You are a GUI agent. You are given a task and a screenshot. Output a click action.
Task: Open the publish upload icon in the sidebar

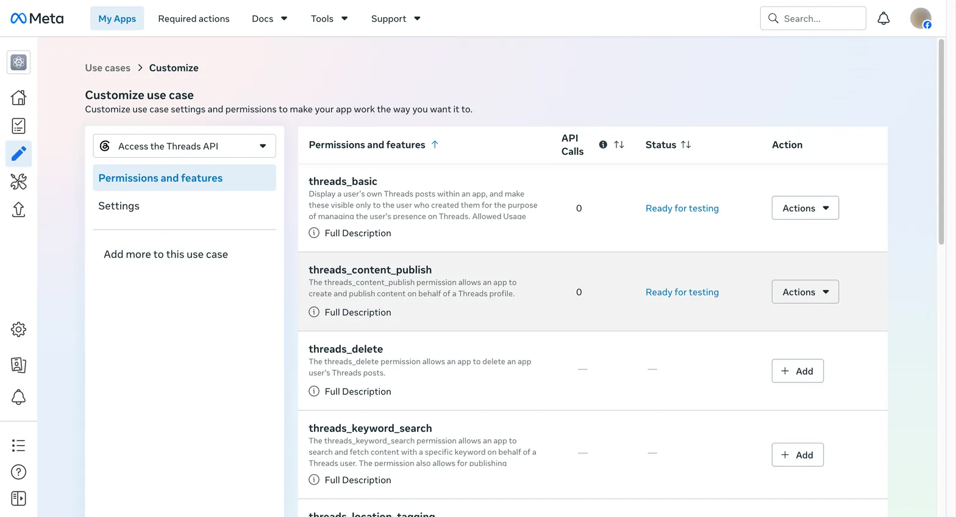[18, 209]
